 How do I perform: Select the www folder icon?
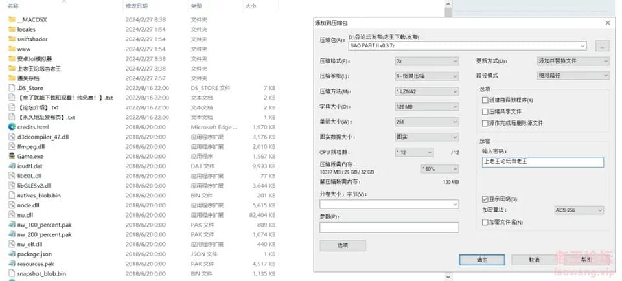pyautogui.click(x=12, y=49)
